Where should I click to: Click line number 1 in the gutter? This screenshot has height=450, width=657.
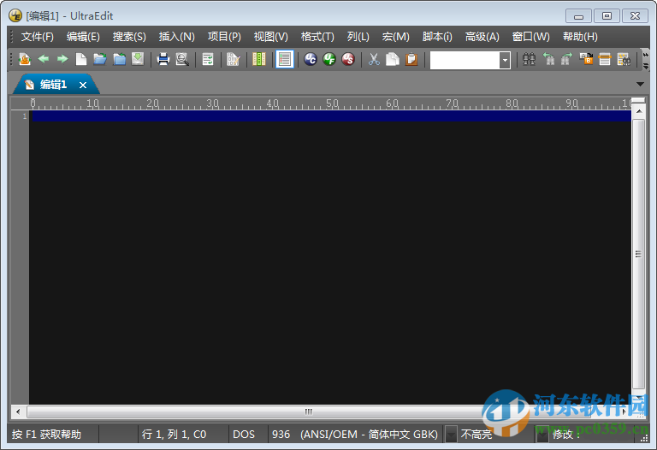25,116
